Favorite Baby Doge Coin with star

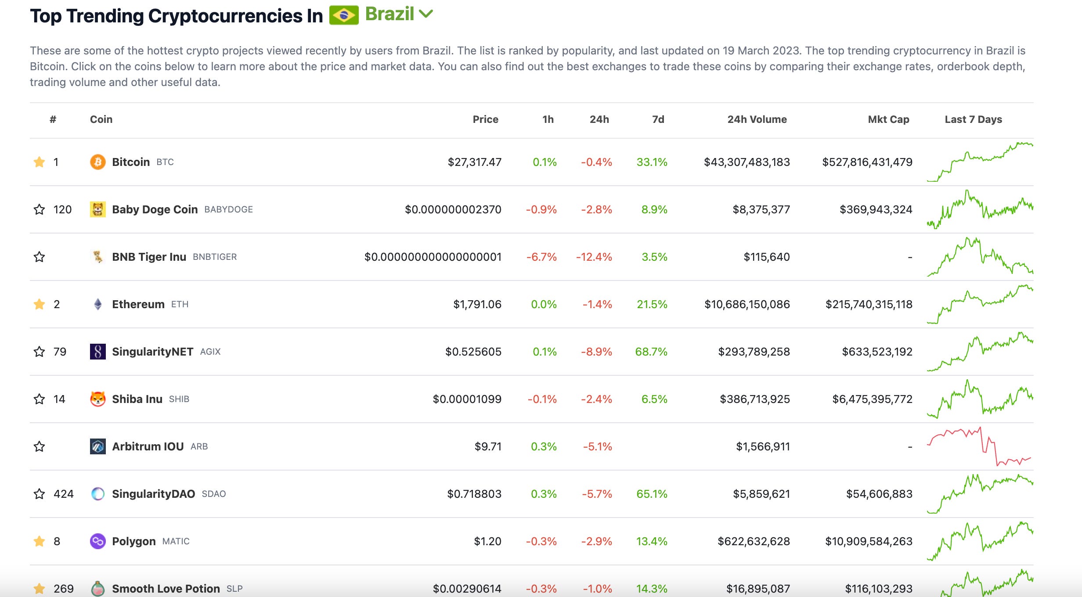(40, 209)
